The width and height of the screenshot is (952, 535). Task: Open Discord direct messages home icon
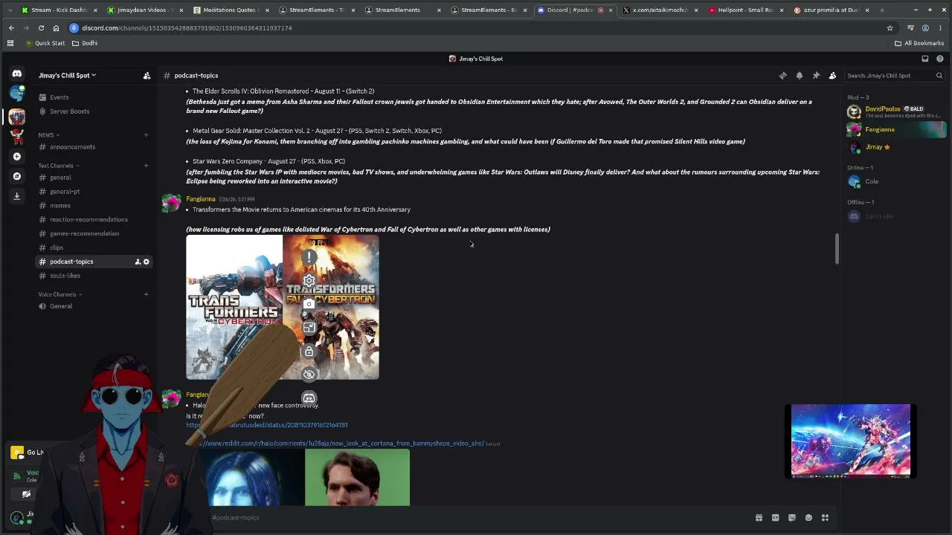coord(16,74)
